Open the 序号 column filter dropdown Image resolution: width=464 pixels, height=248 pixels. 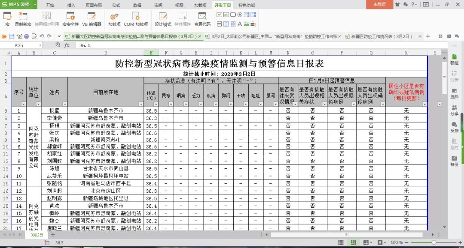[23, 104]
